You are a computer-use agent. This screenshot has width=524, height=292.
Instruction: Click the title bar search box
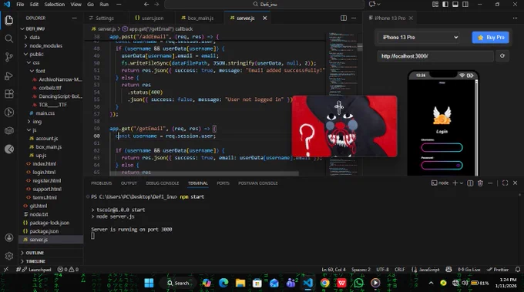[x=264, y=5]
